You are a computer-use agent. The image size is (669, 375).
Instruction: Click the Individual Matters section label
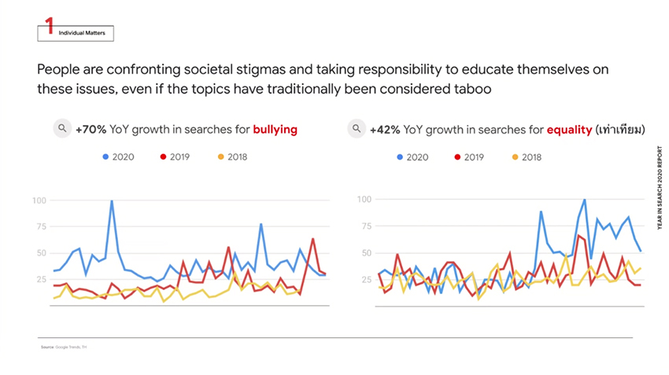81,34
